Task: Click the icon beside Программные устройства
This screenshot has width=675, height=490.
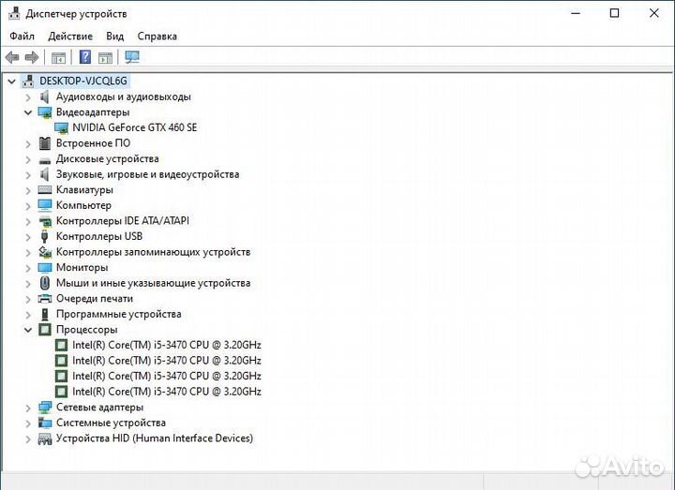Action: [45, 315]
